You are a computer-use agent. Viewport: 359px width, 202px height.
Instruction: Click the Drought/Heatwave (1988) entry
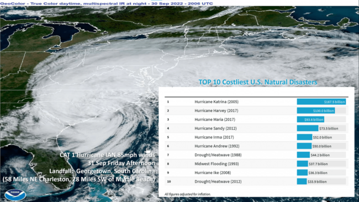(218, 155)
